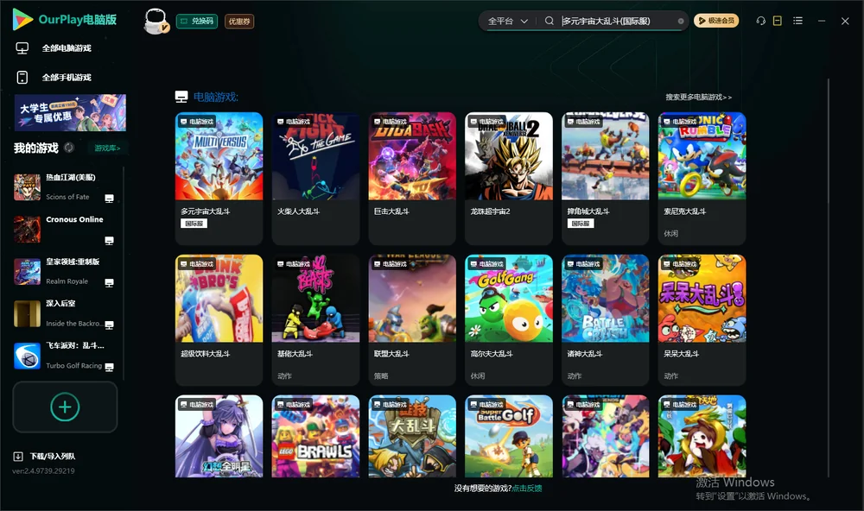Open the LEGO Brawls game card

coord(315,436)
